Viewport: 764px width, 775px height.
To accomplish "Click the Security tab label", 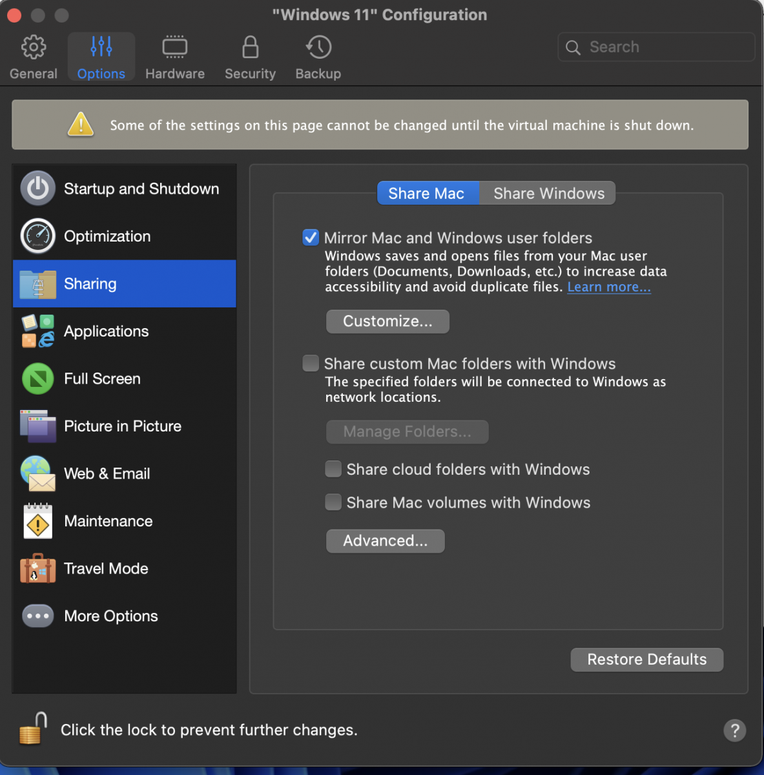I will click(x=251, y=74).
